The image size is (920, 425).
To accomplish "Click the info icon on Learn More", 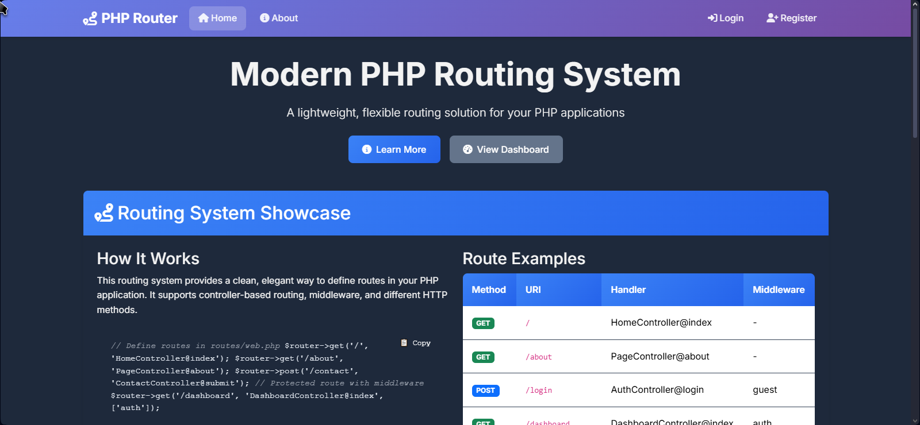I will pos(367,149).
